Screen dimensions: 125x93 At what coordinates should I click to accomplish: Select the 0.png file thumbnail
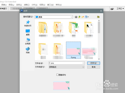pos(73,50)
